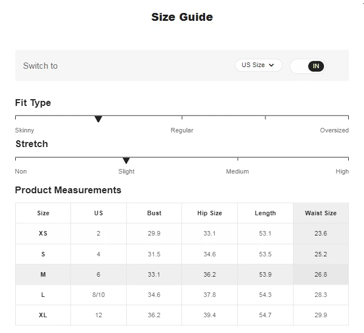Toggle the IN unit switch
Viewport: 364px width, 333px height.
(308, 66)
